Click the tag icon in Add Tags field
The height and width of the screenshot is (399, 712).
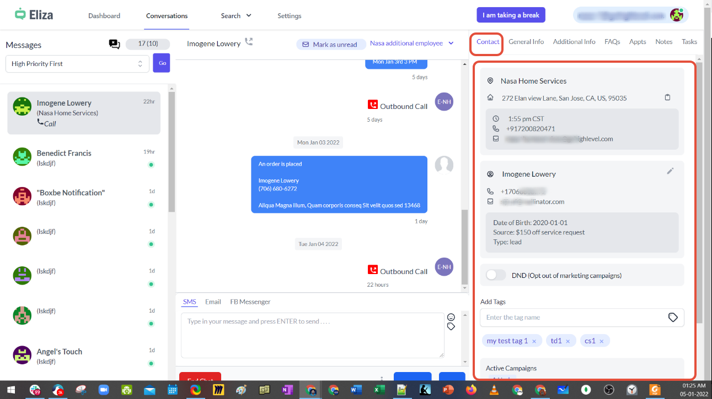coord(673,318)
